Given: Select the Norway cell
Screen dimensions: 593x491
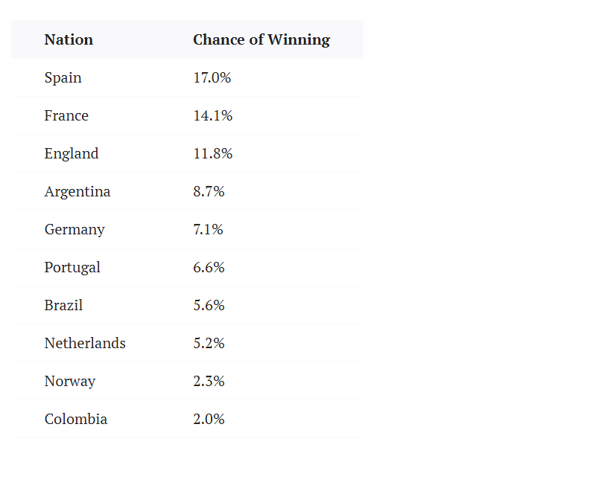Looking at the screenshot, I should point(70,381).
